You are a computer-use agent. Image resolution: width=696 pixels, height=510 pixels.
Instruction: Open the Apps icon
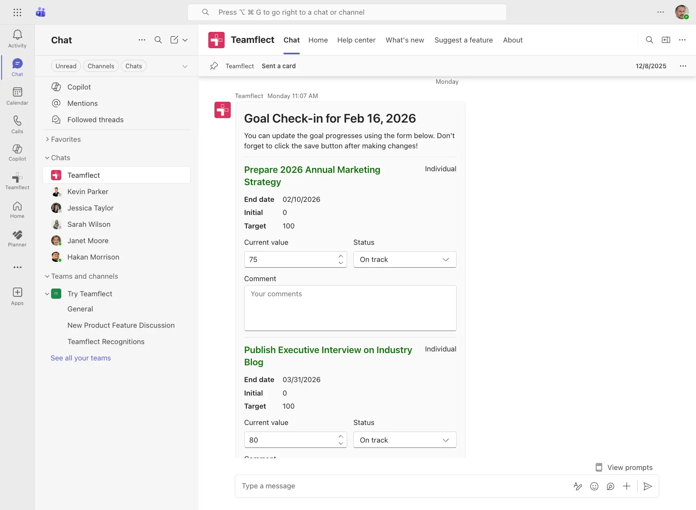point(17,295)
